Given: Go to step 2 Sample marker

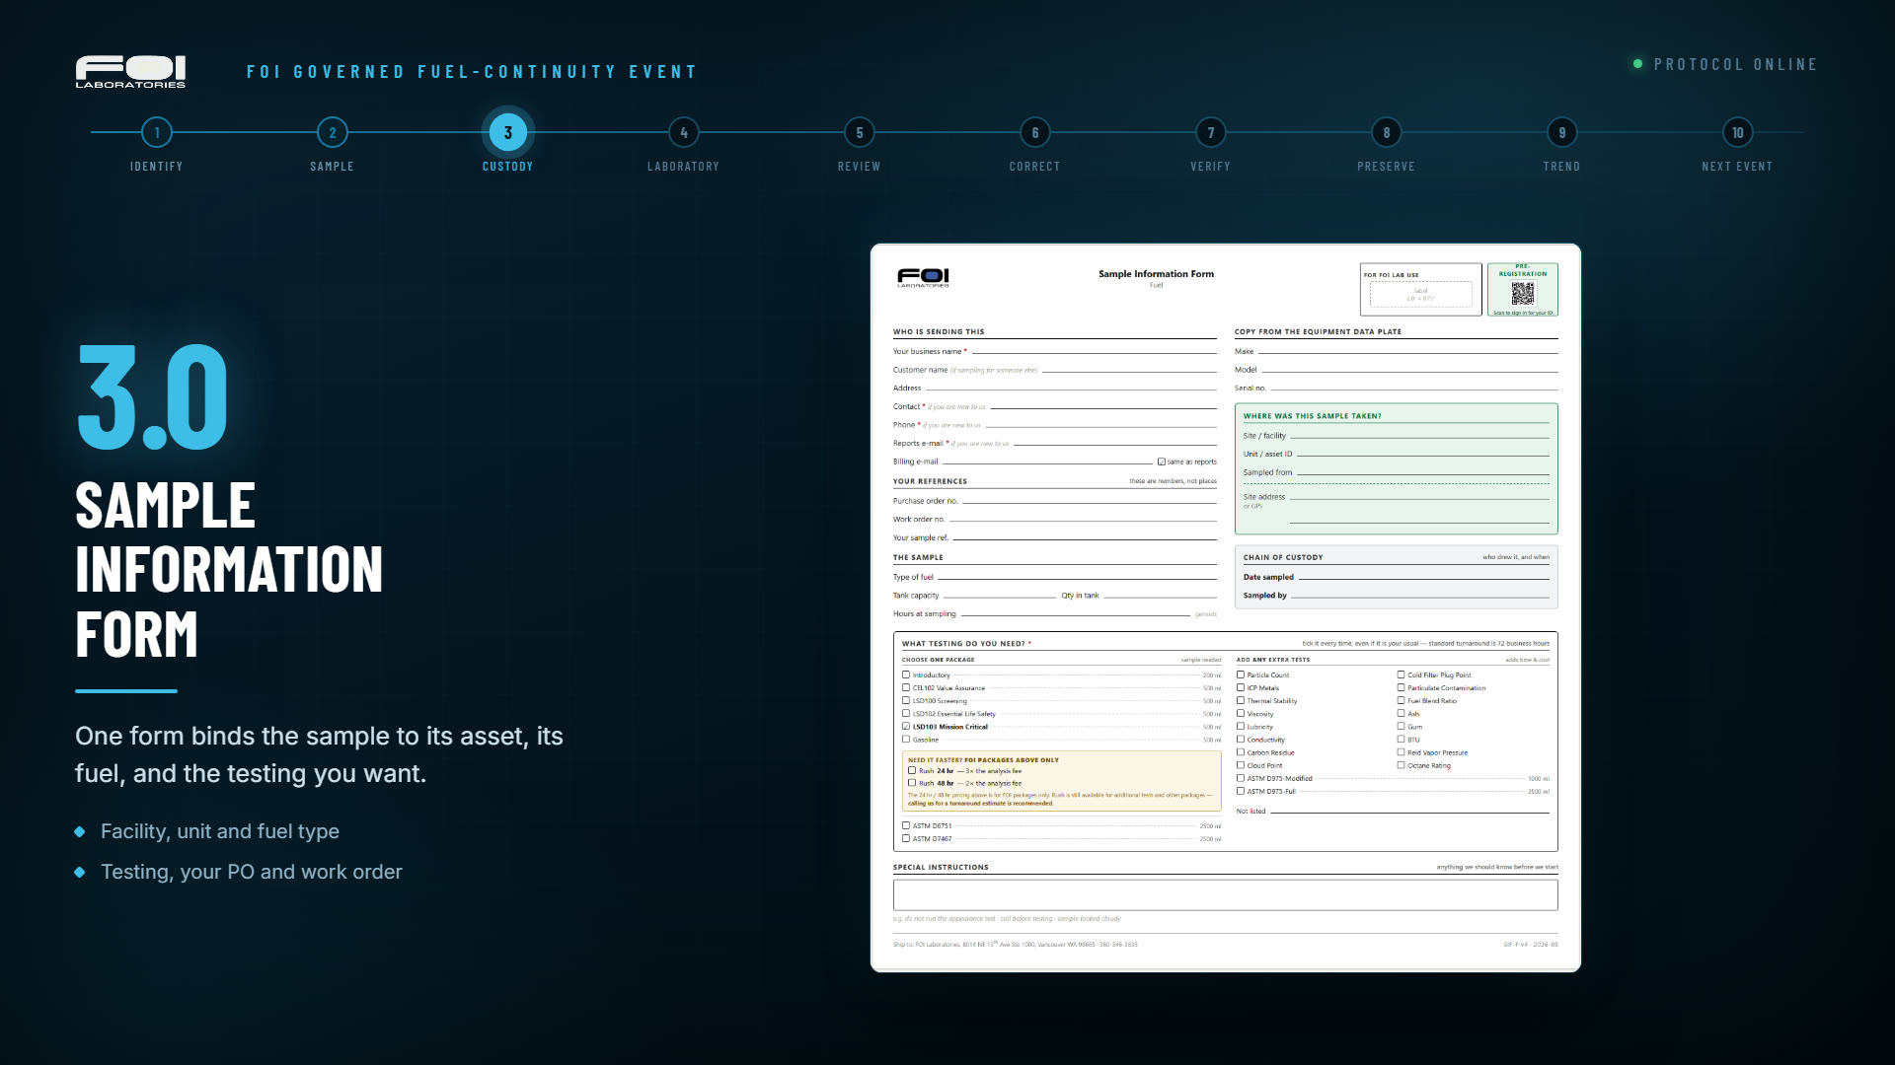Looking at the screenshot, I should [x=333, y=132].
